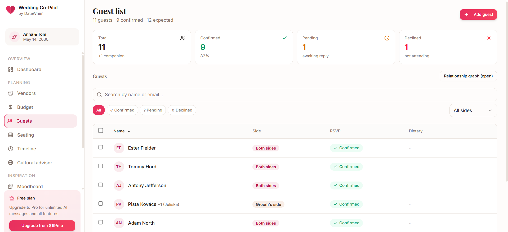Open the All sides dropdown
The width and height of the screenshot is (508, 232).
pyautogui.click(x=473, y=110)
